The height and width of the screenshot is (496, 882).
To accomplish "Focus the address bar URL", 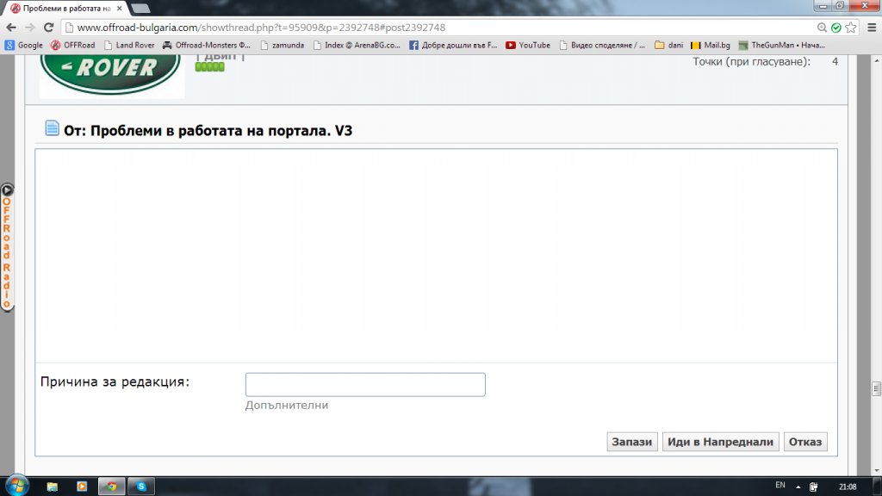I will click(261, 28).
